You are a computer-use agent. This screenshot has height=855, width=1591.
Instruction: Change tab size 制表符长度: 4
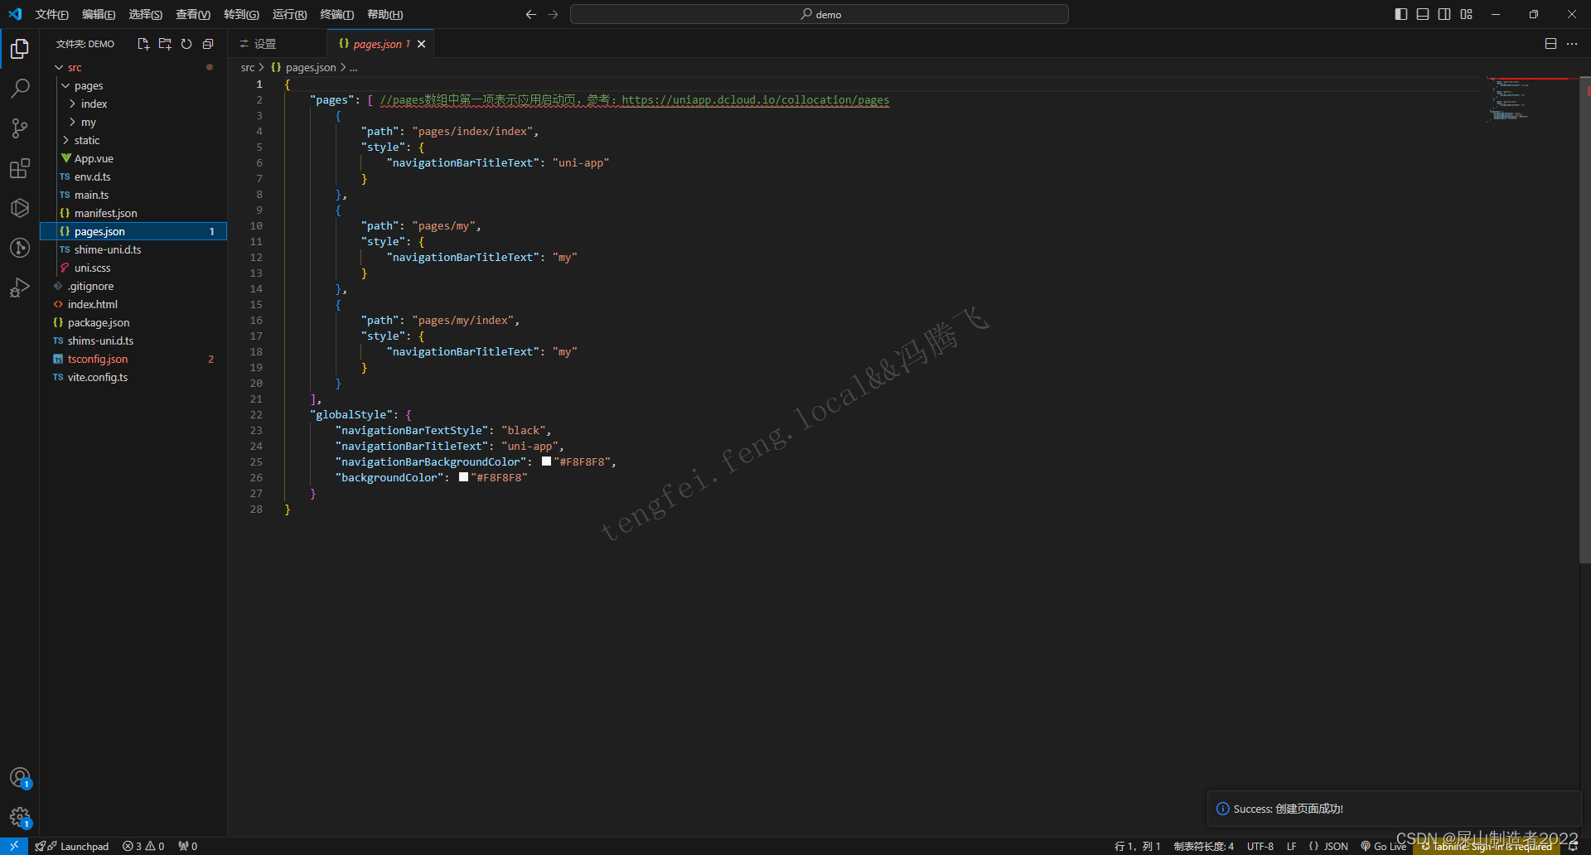pos(1203,846)
